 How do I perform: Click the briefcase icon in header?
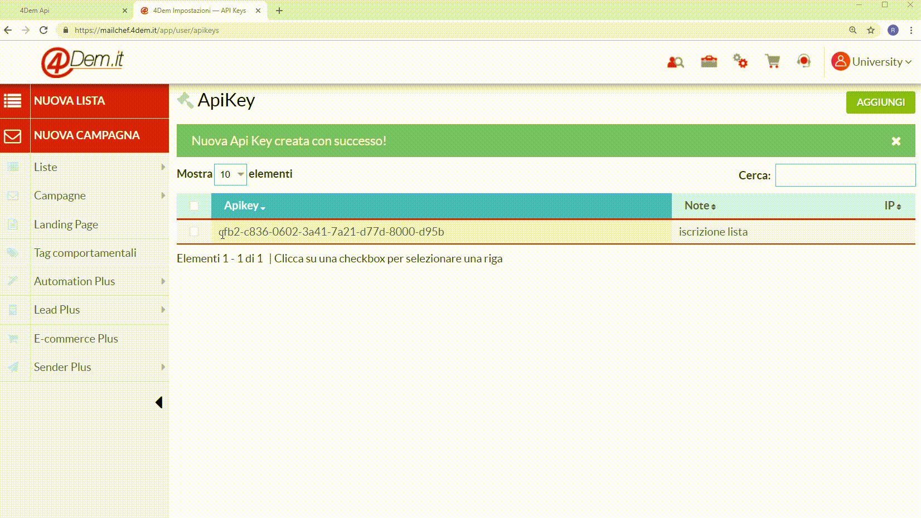click(x=709, y=61)
